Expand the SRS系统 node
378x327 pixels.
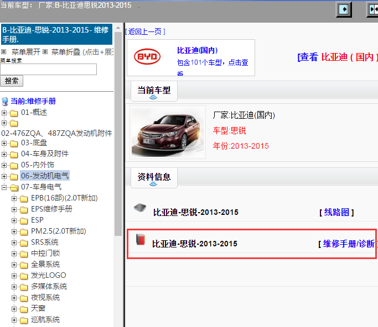[x=14, y=243]
